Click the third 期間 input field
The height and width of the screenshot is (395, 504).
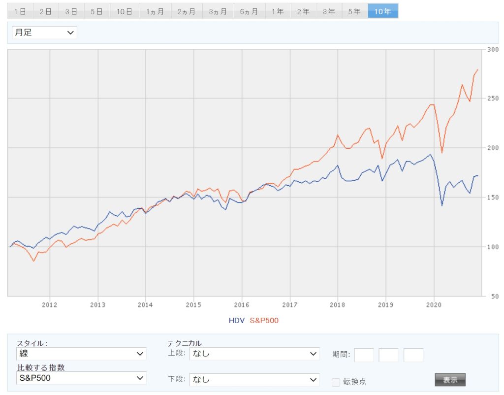(x=413, y=355)
